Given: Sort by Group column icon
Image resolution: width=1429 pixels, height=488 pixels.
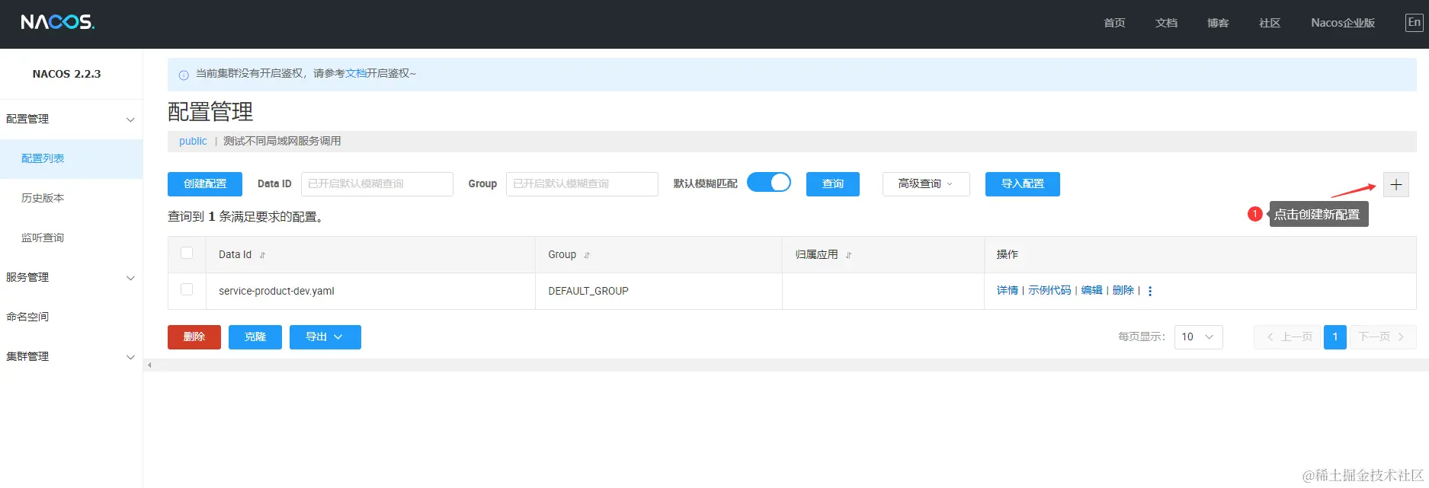Looking at the screenshot, I should pyautogui.click(x=587, y=255).
